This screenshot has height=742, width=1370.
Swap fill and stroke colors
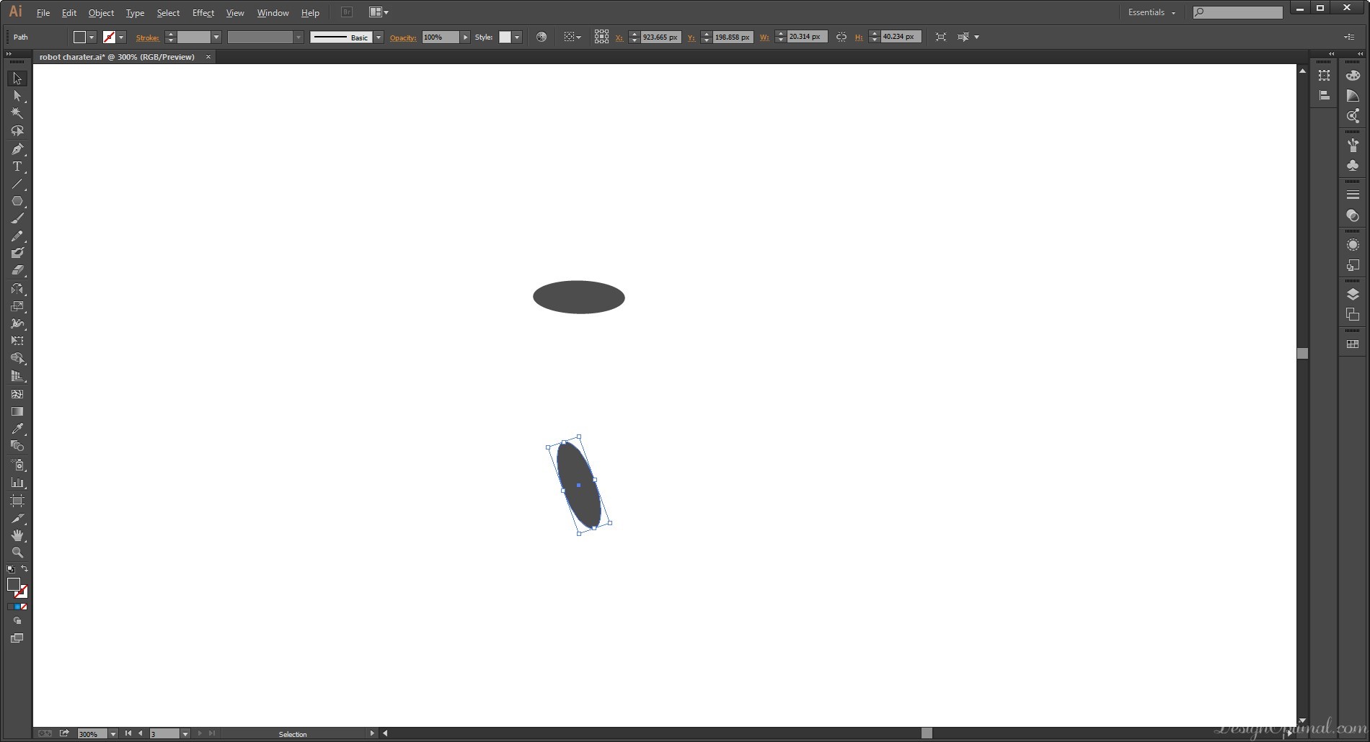tap(25, 569)
